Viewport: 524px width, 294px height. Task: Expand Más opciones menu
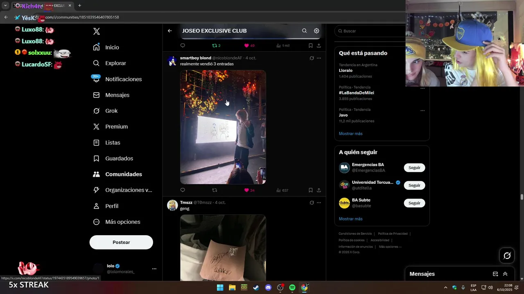point(116,222)
